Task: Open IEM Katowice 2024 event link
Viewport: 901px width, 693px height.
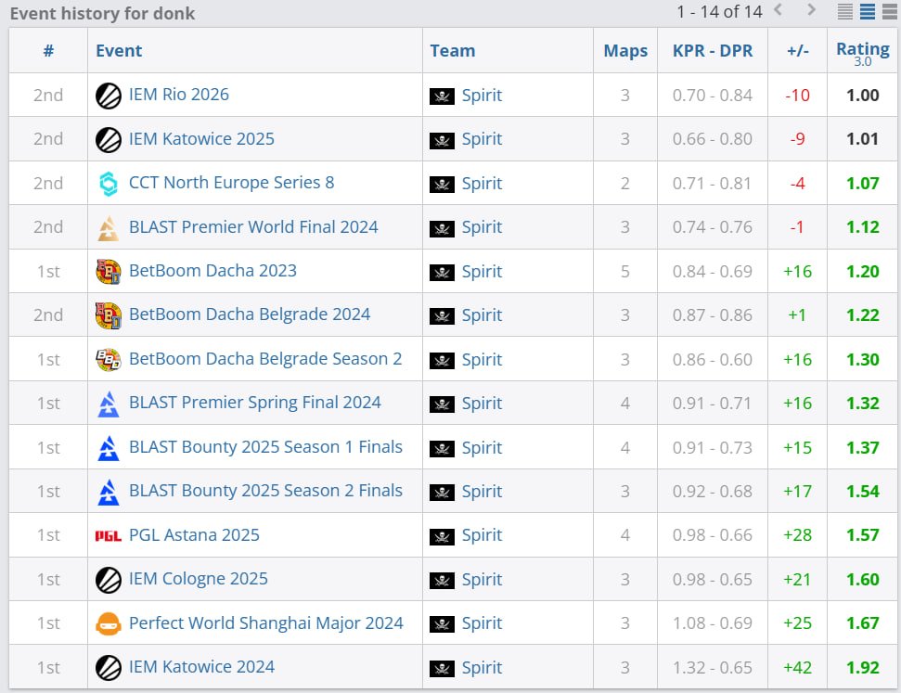Action: 201,667
